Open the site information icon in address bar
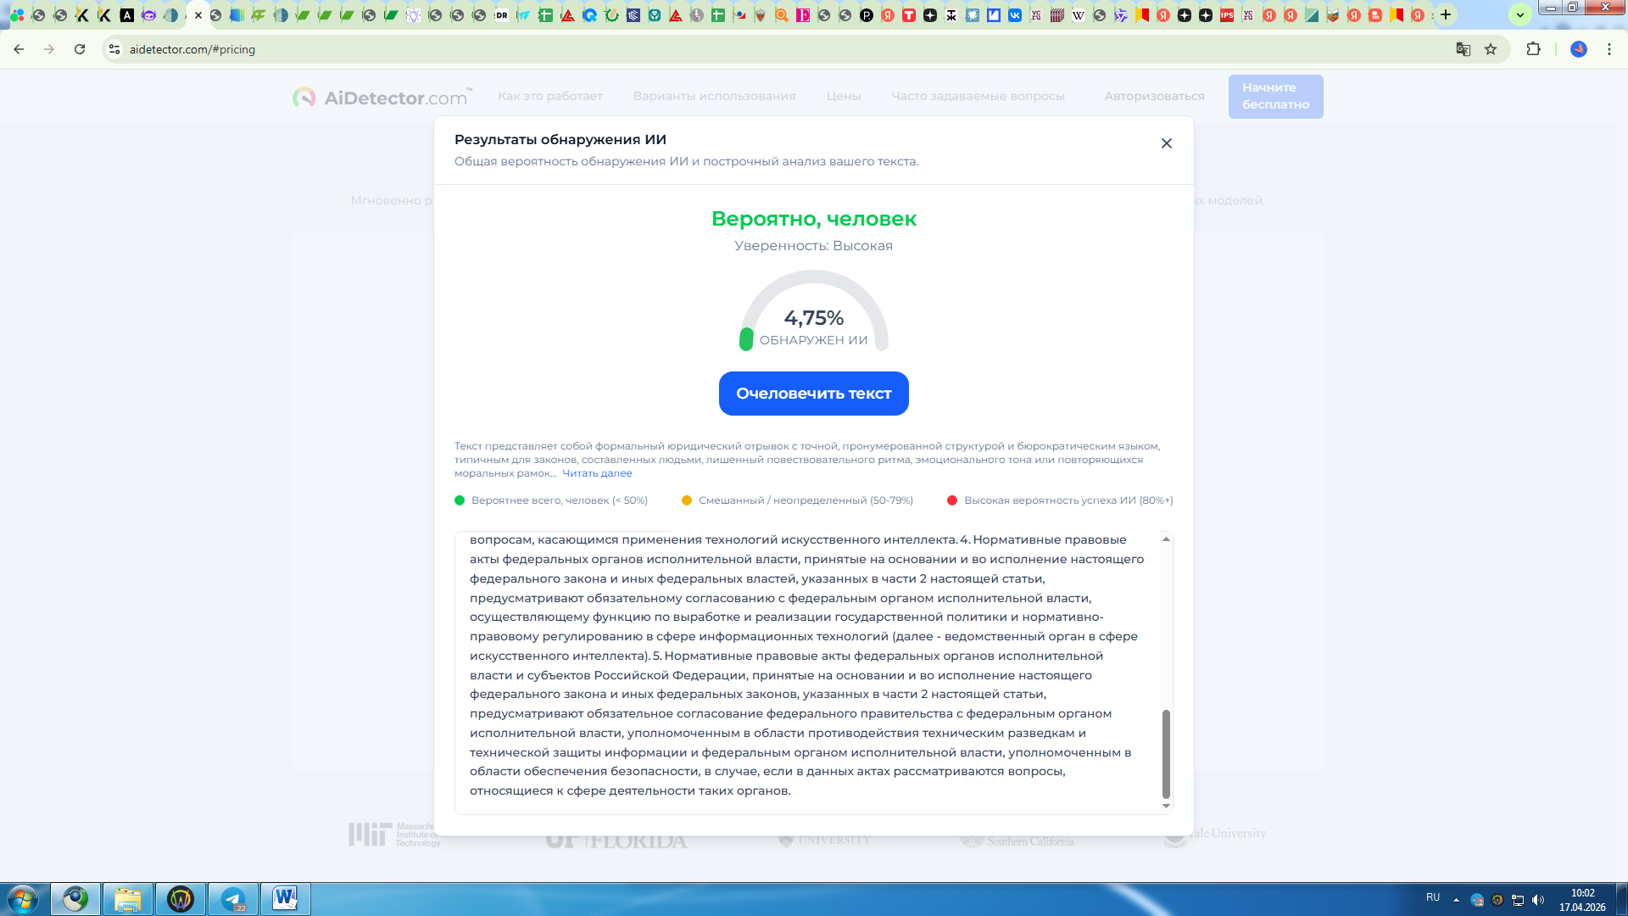The width and height of the screenshot is (1628, 916). point(114,49)
